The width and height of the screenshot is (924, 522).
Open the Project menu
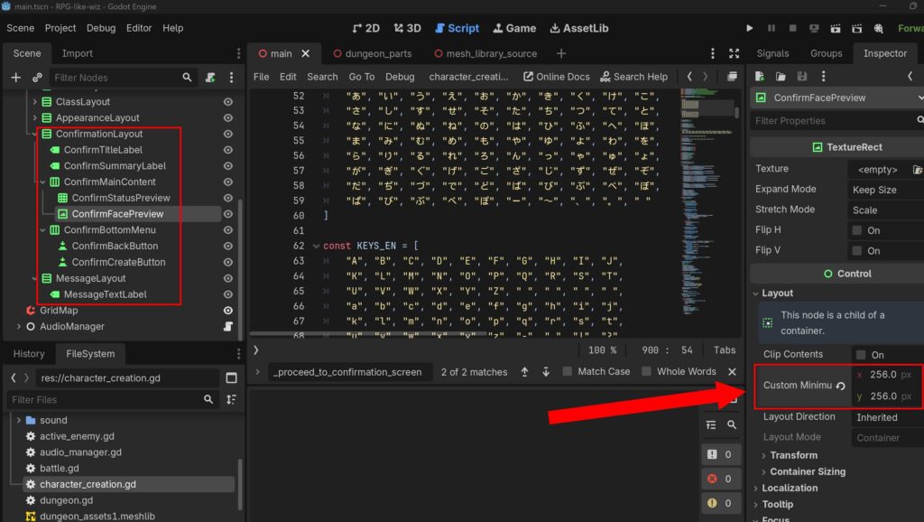[x=60, y=28]
